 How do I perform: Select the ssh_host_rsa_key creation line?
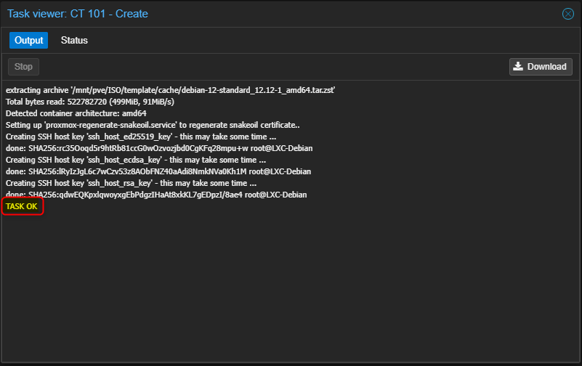[131, 183]
